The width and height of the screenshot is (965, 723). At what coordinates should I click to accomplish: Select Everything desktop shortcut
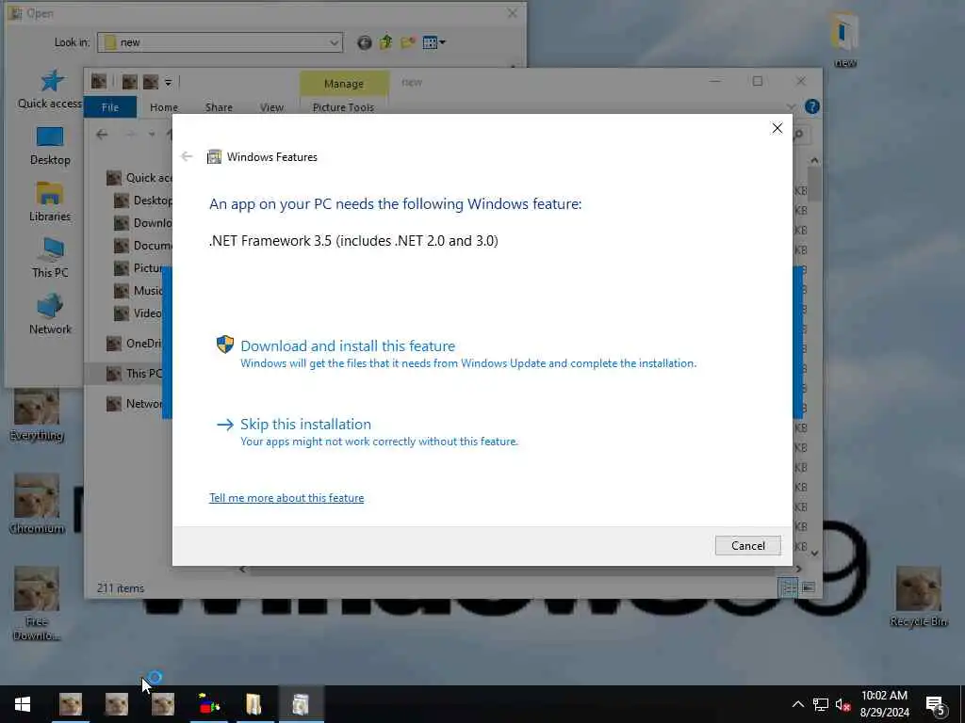[x=37, y=415]
